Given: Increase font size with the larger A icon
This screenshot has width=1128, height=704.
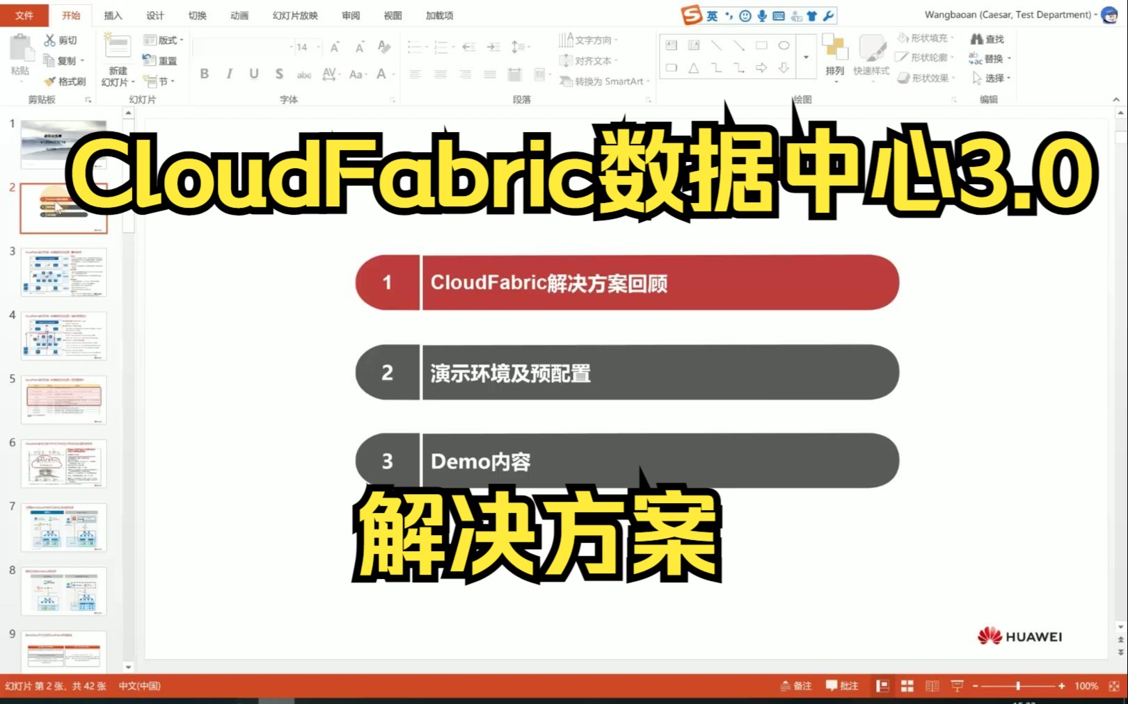Looking at the screenshot, I should coord(335,47).
